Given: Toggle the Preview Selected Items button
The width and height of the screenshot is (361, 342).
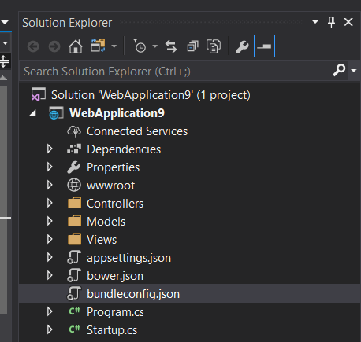Looking at the screenshot, I should (x=264, y=46).
